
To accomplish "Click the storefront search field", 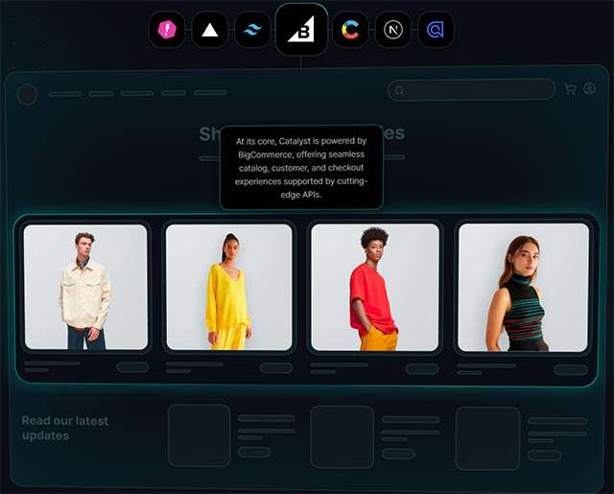I will (x=471, y=90).
